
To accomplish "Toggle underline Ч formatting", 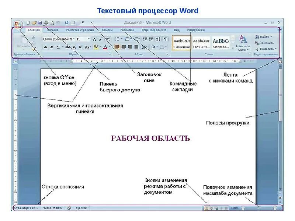I will click(58, 47).
